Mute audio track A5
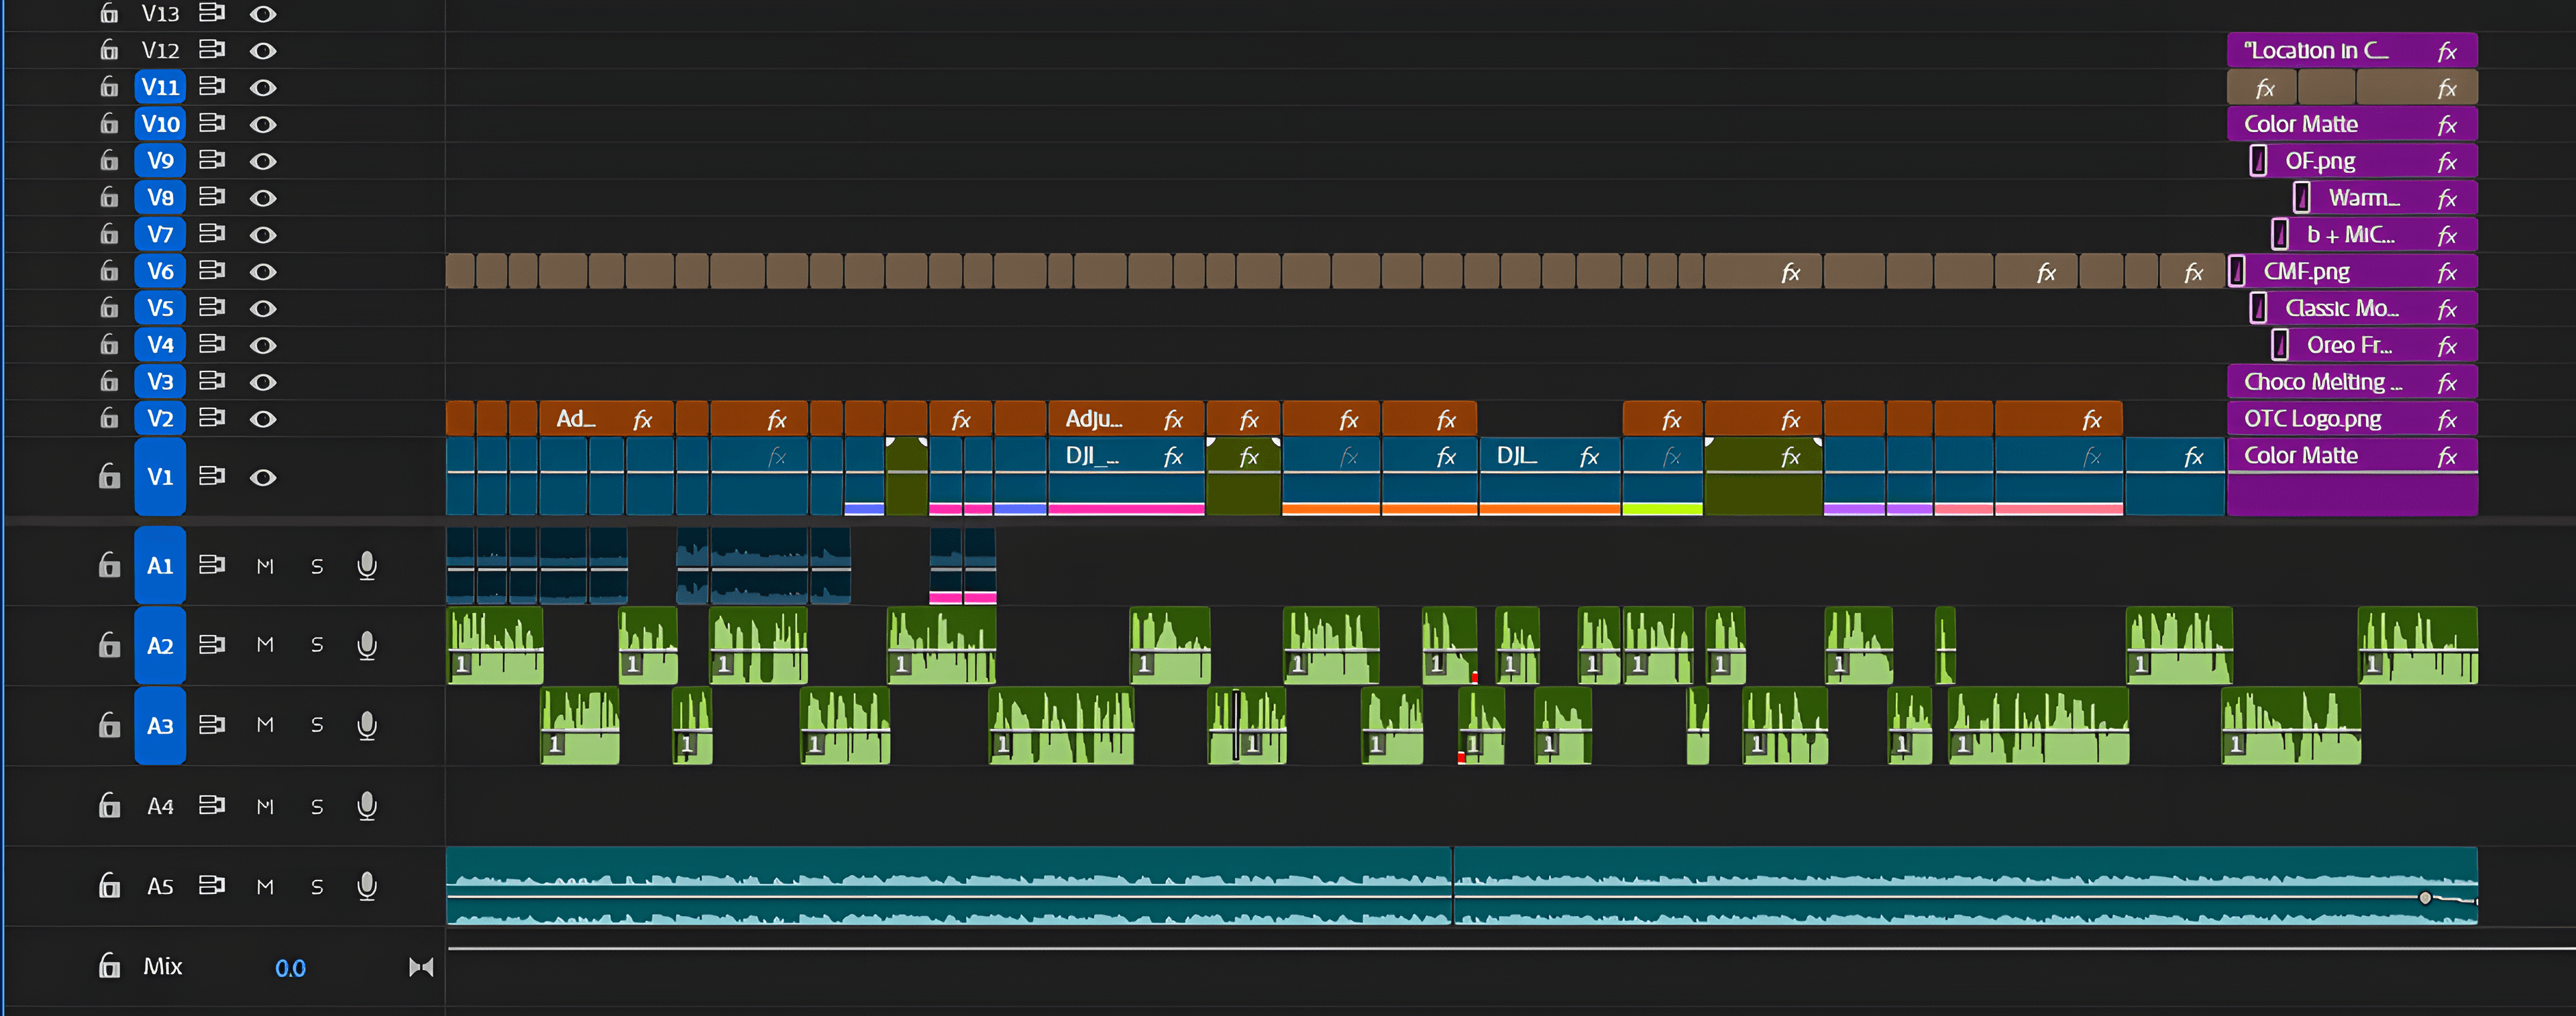2576x1016 pixels. point(265,887)
